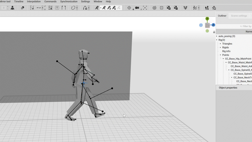Open dropdown arrow next to curve trajectory tool

43,8
